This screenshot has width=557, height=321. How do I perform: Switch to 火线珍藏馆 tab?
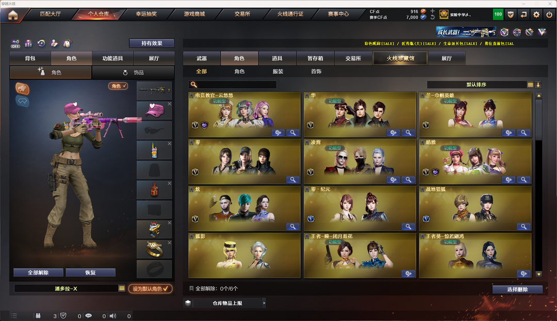pos(400,58)
